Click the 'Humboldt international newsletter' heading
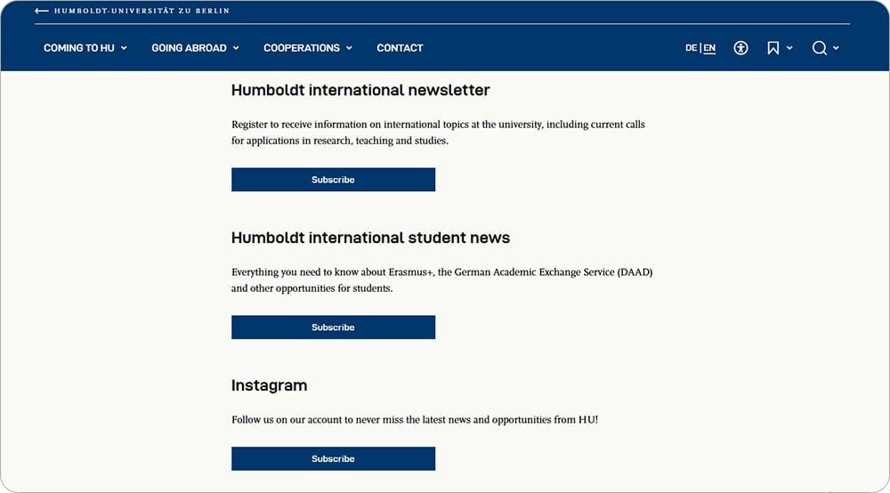890x493 pixels. (x=360, y=90)
